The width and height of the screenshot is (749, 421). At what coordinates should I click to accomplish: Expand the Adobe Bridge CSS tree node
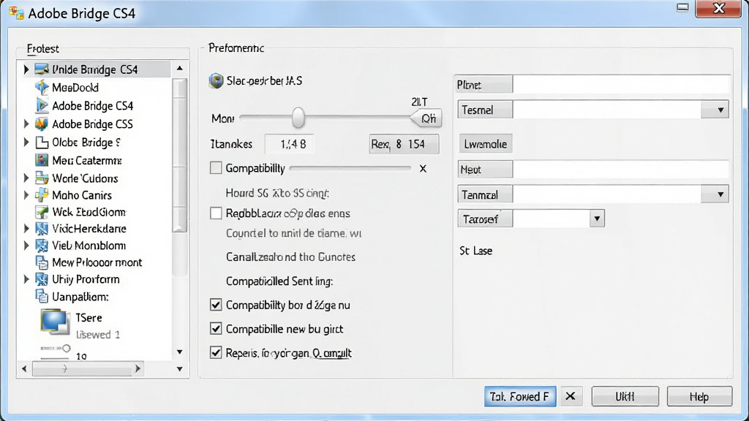click(26, 124)
